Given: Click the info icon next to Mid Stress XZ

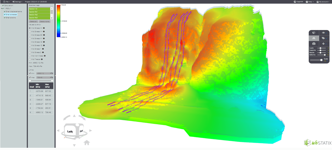Looking at the screenshot, I should (x=44, y=42).
